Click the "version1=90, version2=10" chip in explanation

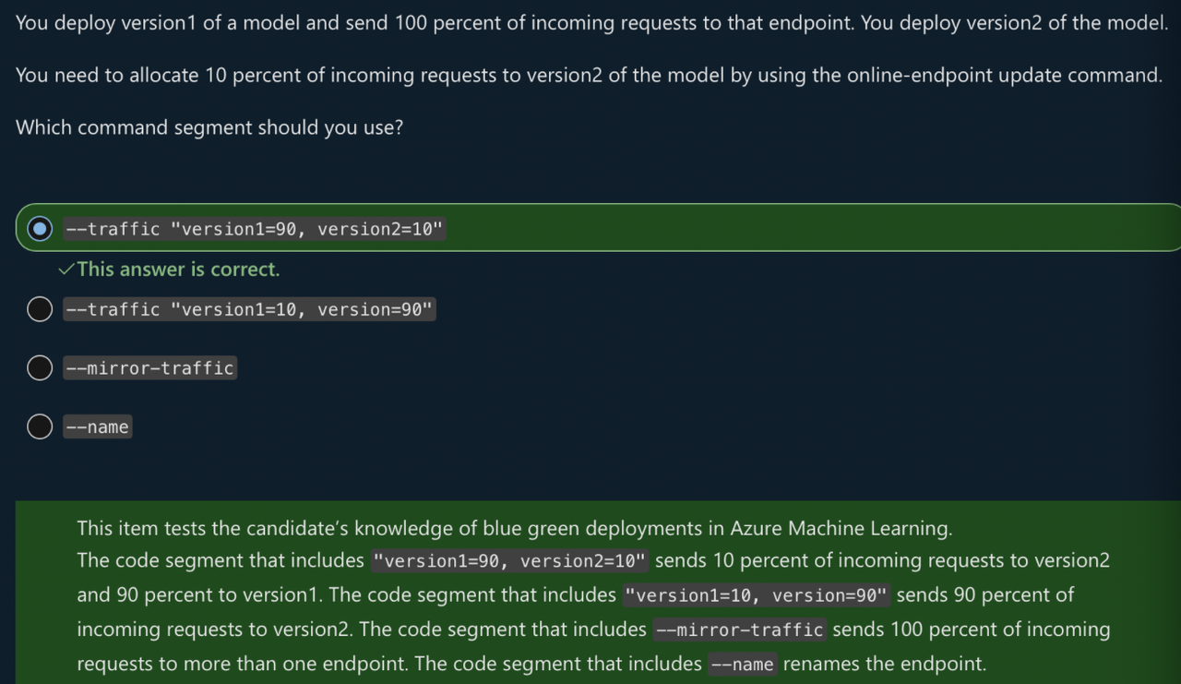coord(508,560)
